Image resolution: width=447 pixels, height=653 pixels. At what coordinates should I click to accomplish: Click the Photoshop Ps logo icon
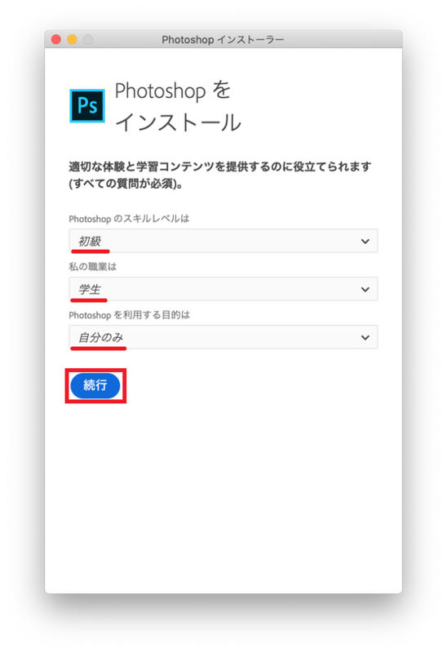pyautogui.click(x=87, y=106)
